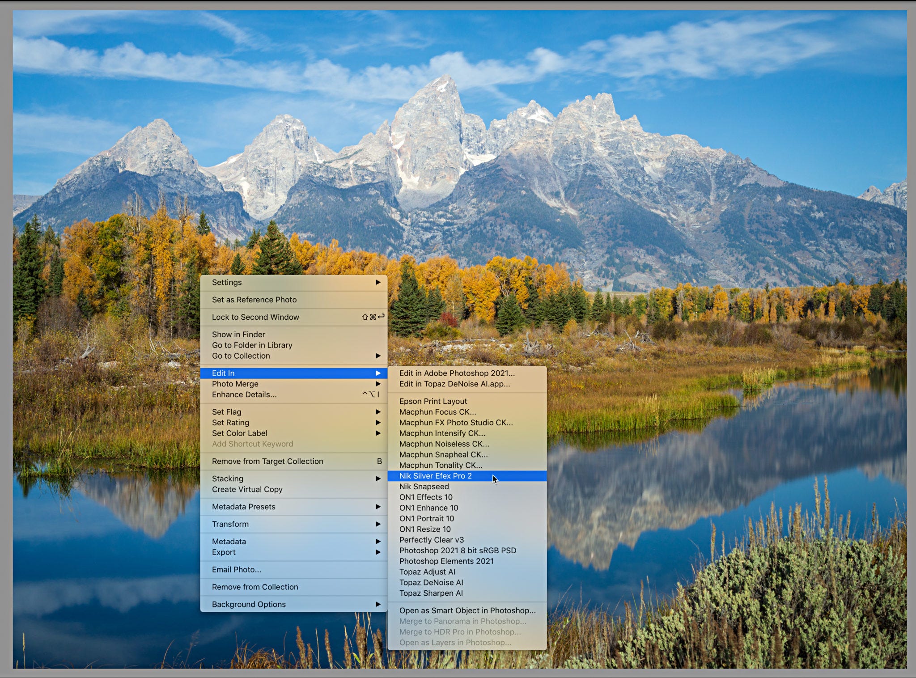Expand the Set Rating submenu
The width and height of the screenshot is (916, 678).
tap(294, 423)
